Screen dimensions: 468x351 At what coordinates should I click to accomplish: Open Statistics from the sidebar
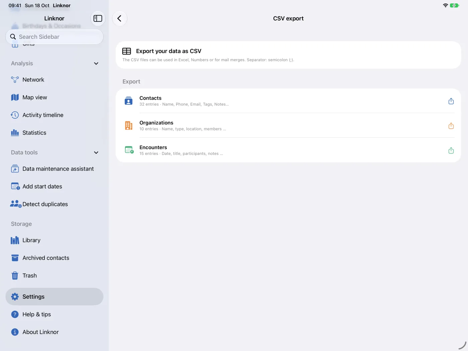[x=54, y=133]
